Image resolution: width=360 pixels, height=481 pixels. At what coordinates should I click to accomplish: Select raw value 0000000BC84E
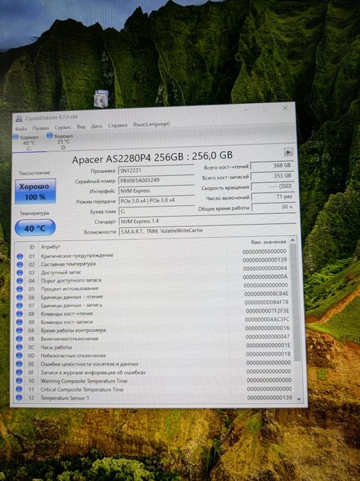pyautogui.click(x=266, y=294)
